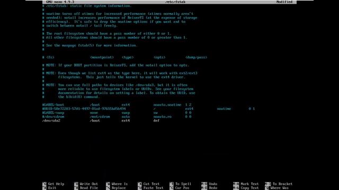Click the GNU nano 4.9.3 version text
The width and height of the screenshot is (339, 190).
coord(60,2)
